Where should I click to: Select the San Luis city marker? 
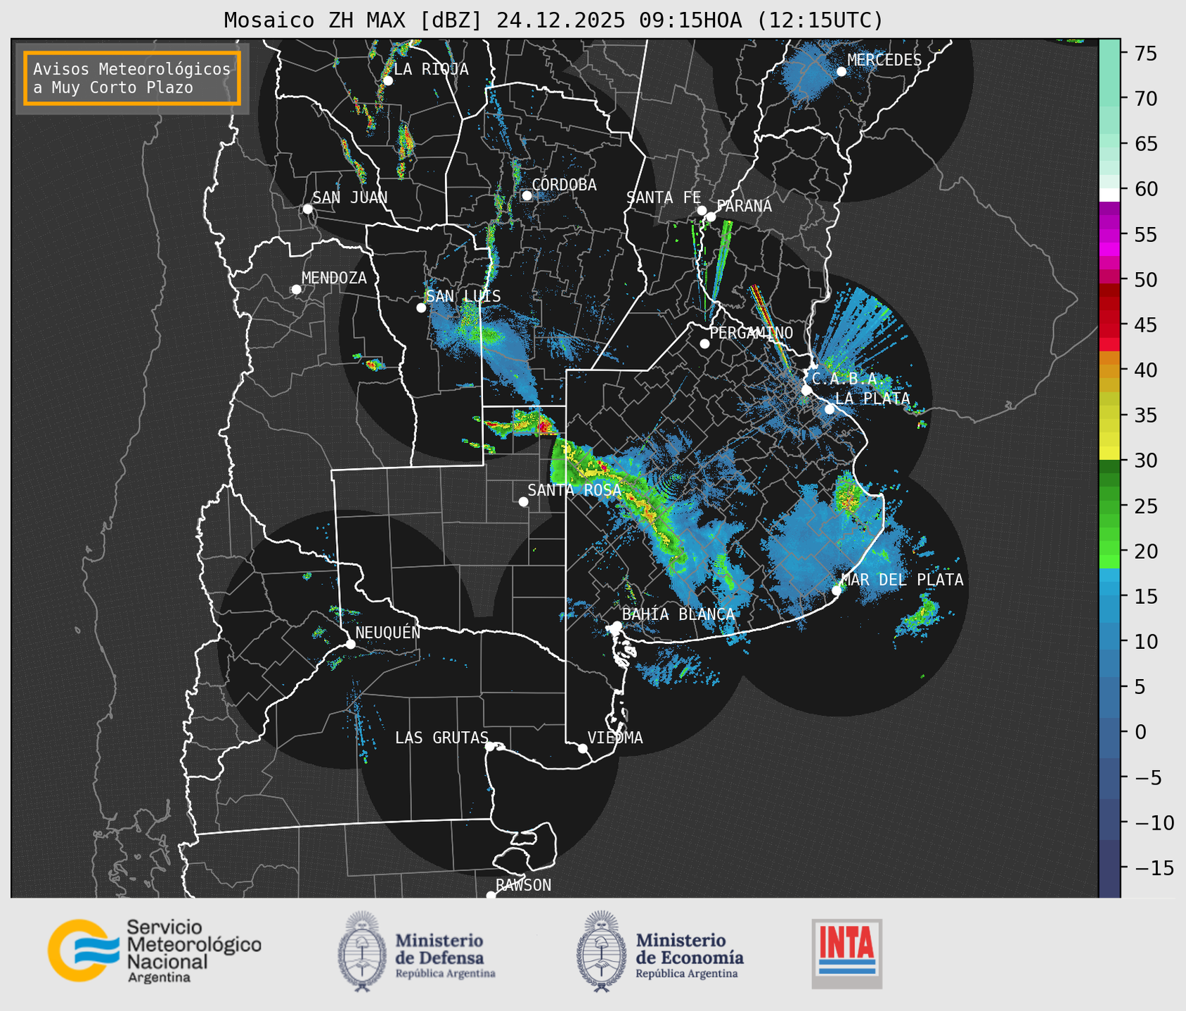421,308
